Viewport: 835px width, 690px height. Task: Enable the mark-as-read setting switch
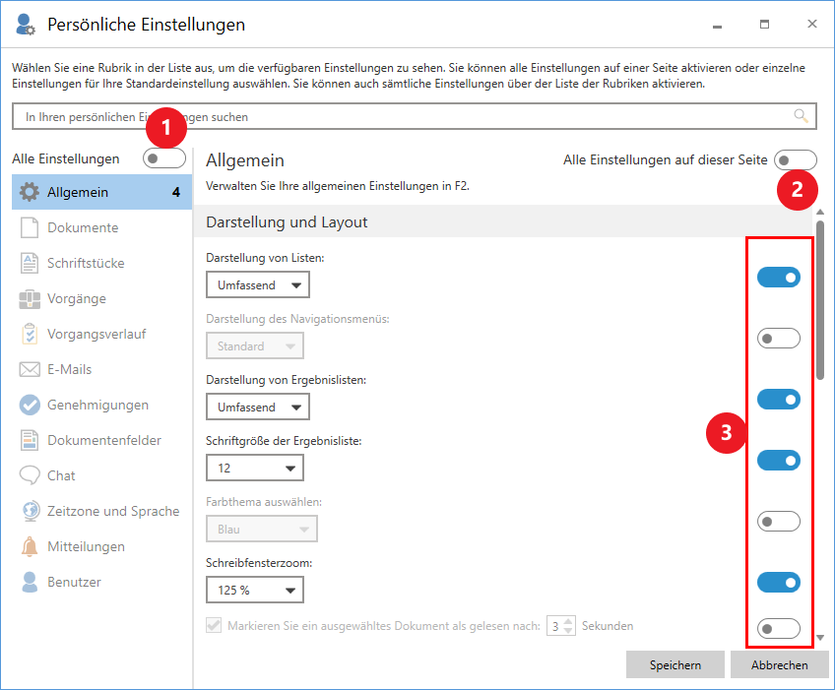point(779,629)
